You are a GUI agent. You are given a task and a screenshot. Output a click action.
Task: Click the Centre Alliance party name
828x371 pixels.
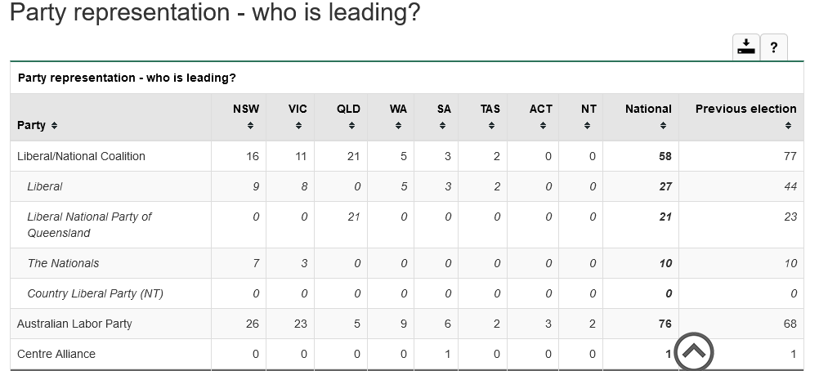pos(56,354)
